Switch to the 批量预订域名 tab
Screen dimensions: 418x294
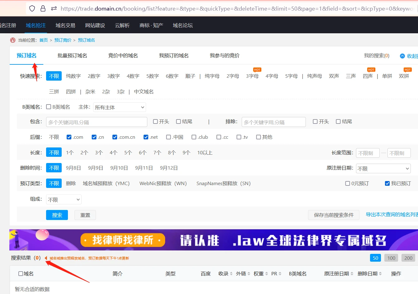72,56
